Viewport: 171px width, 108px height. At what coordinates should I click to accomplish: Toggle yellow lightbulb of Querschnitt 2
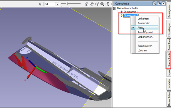point(121,15)
